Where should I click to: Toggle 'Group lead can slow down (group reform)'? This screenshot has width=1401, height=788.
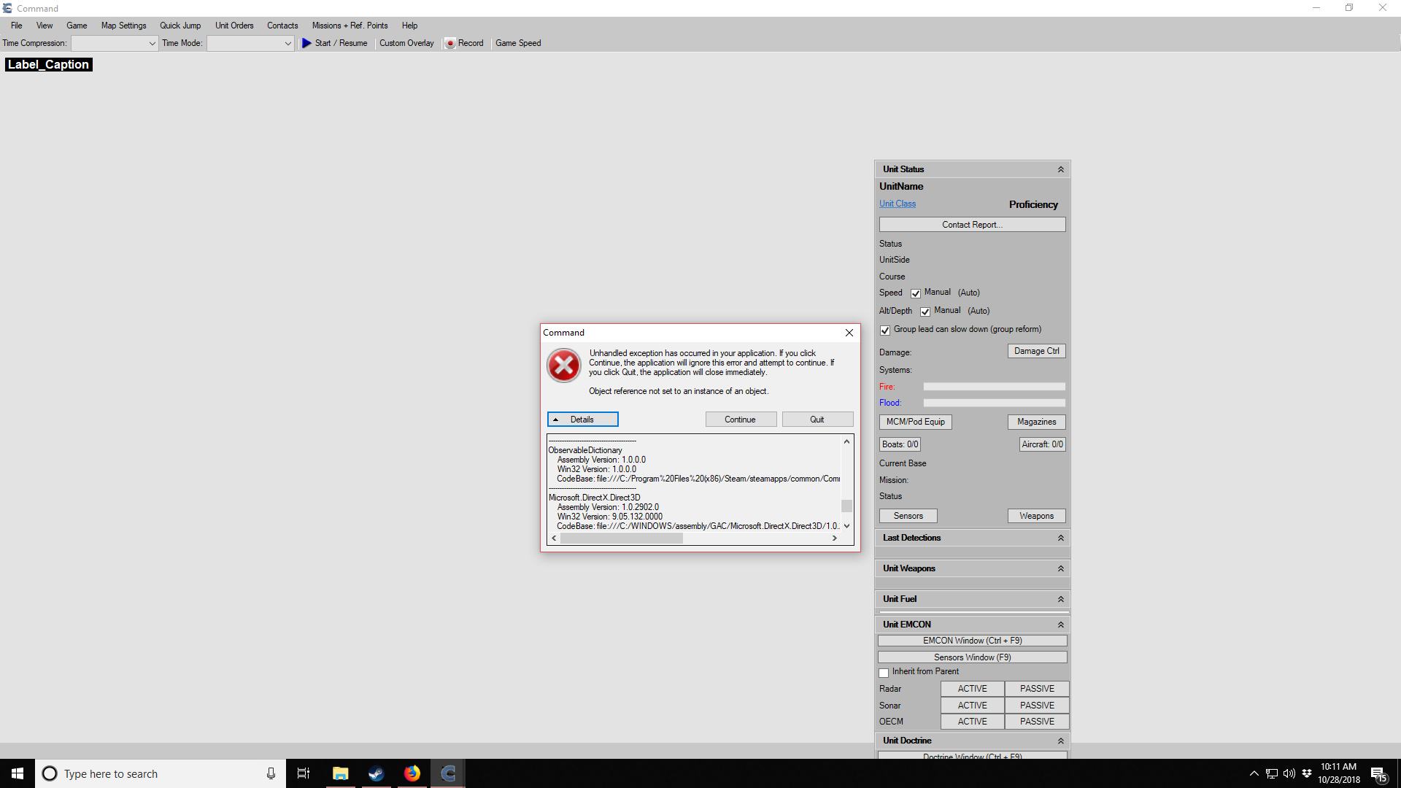884,331
